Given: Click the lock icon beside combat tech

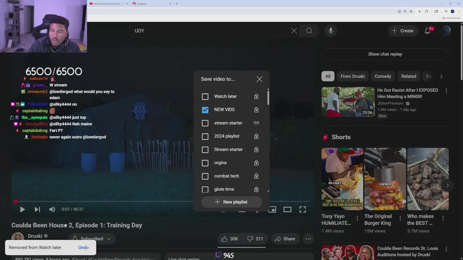Looking at the screenshot, I should click(256, 176).
